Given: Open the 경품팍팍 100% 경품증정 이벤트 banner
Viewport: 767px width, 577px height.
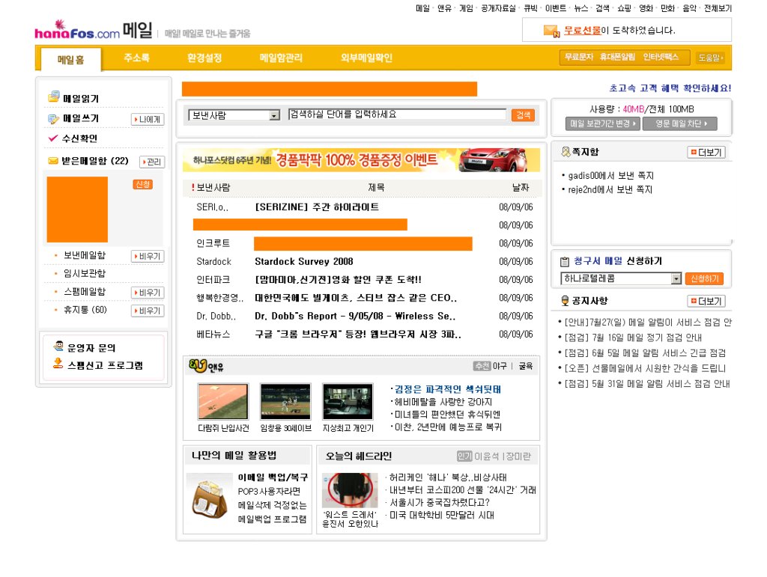Looking at the screenshot, I should pyautogui.click(x=361, y=159).
